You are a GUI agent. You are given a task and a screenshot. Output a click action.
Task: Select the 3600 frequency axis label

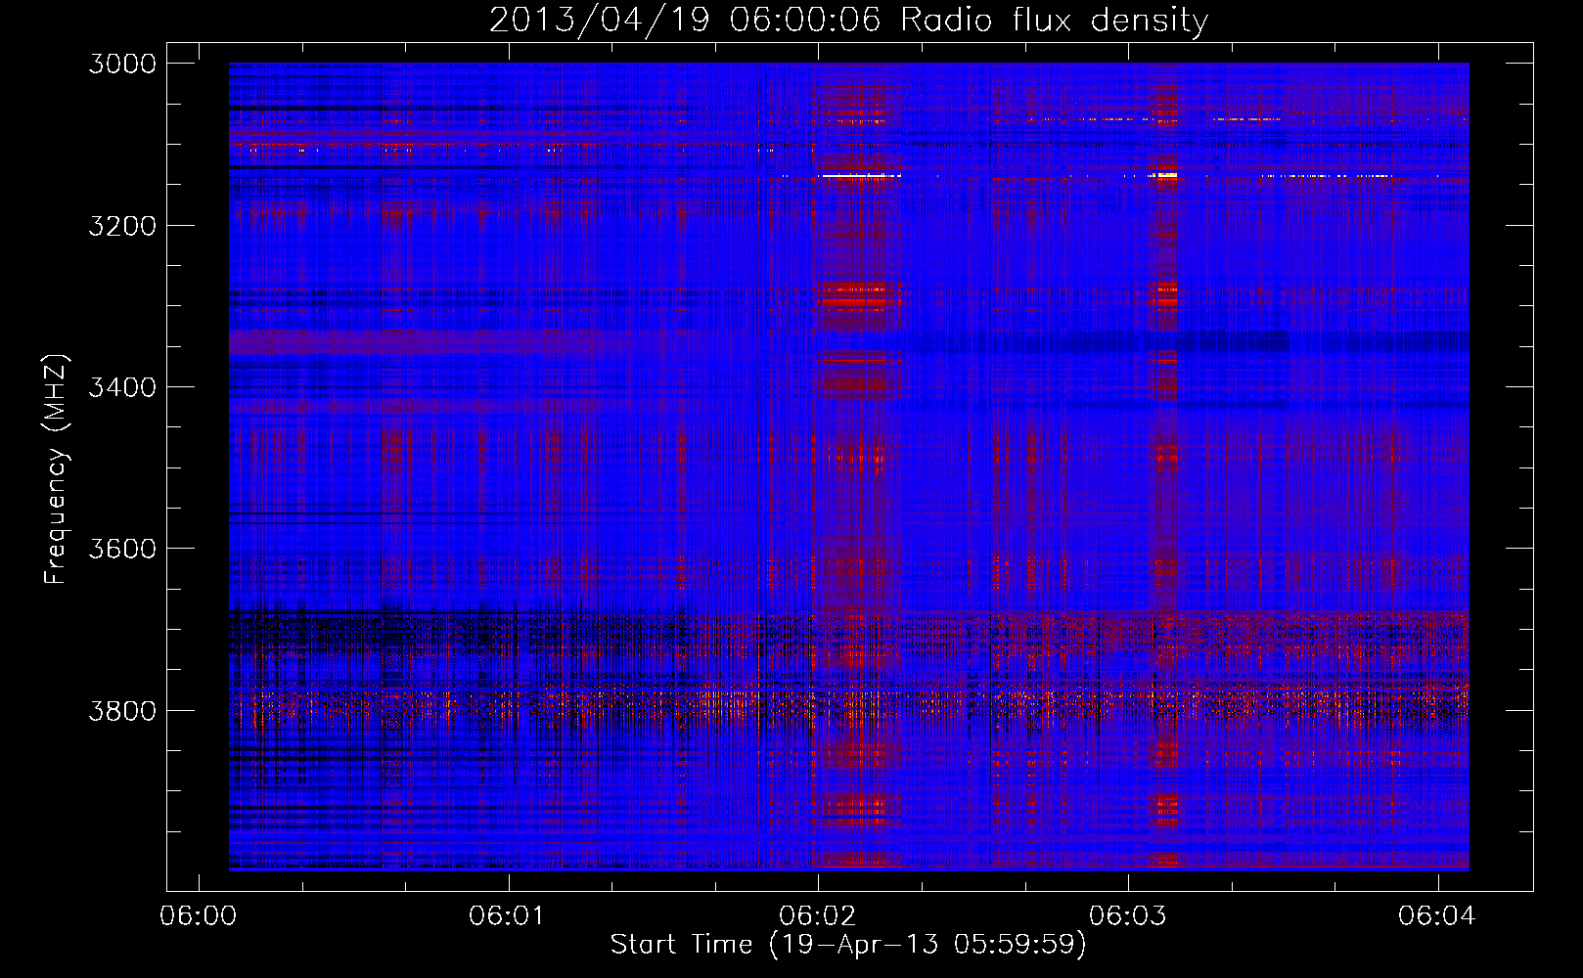click(x=122, y=549)
